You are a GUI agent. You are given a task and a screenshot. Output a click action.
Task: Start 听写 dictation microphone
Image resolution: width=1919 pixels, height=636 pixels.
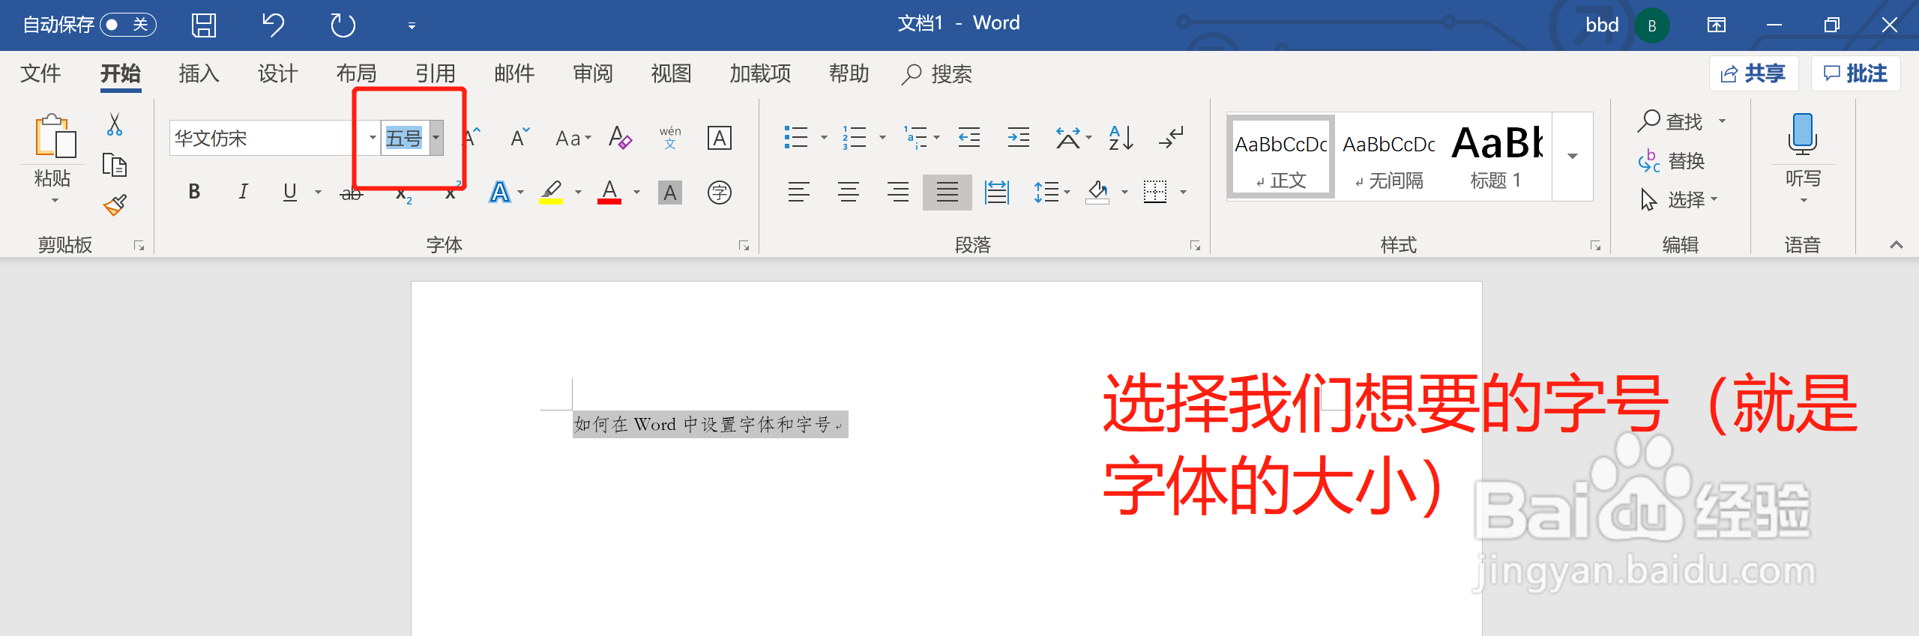point(1802,135)
